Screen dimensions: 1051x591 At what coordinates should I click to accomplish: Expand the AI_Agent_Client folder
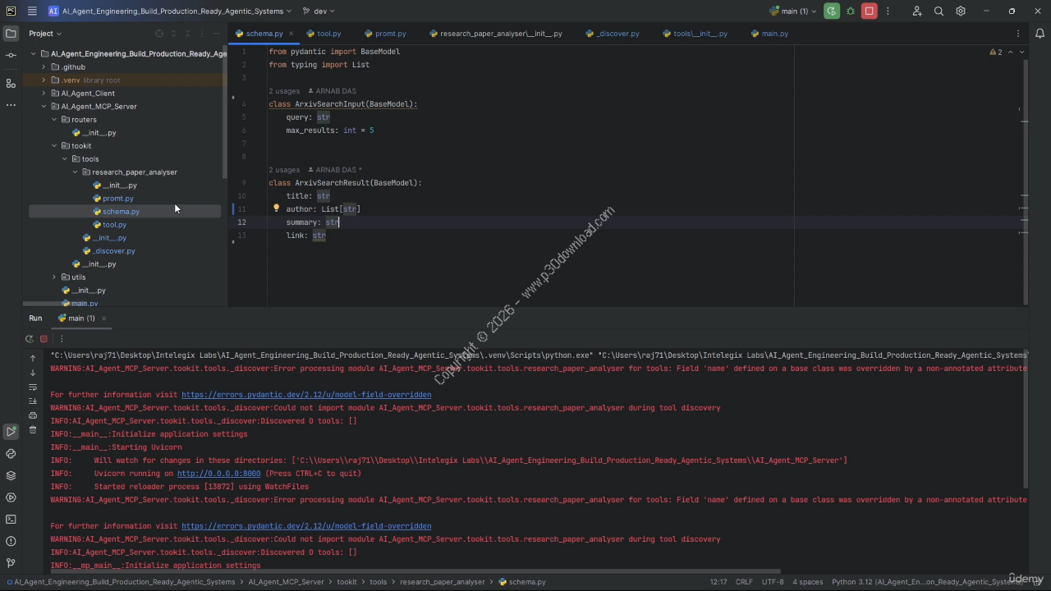[x=44, y=94]
